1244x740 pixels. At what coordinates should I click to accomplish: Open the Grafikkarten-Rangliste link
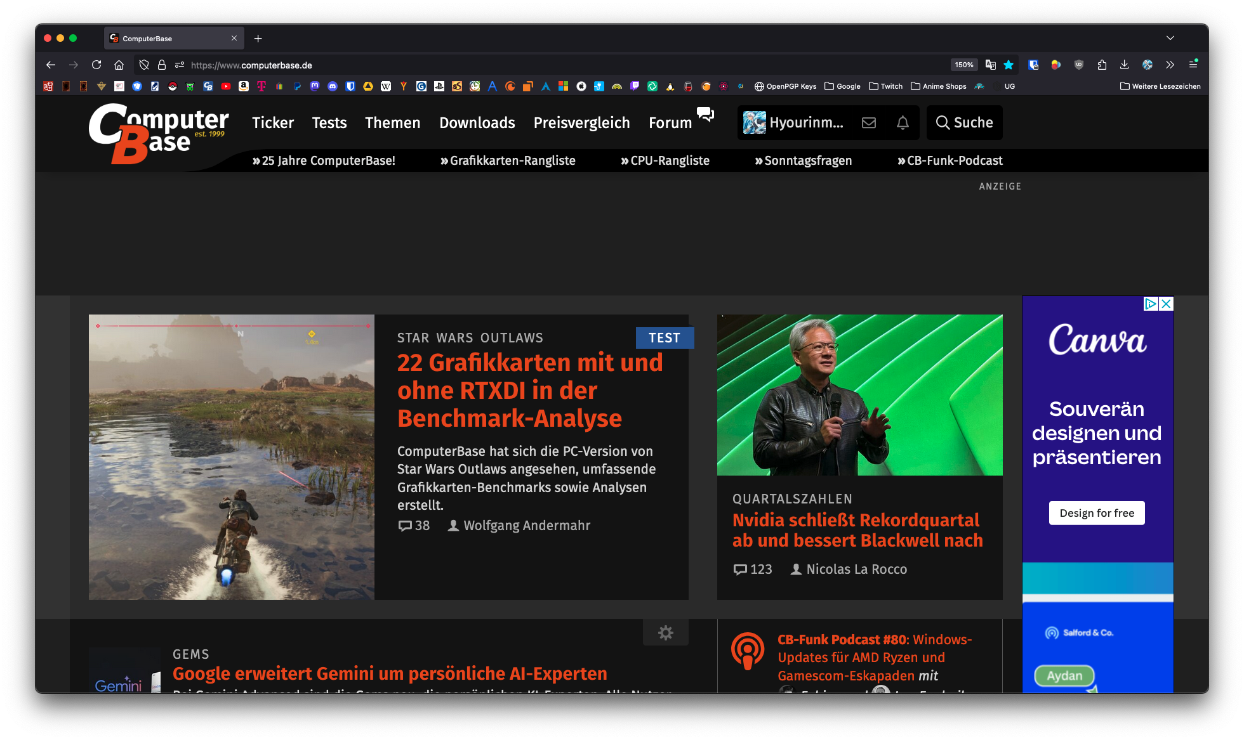508,161
